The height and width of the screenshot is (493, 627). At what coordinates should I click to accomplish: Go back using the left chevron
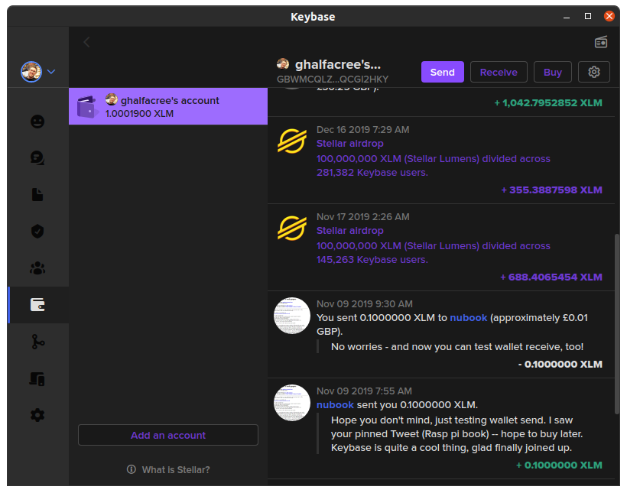[86, 42]
